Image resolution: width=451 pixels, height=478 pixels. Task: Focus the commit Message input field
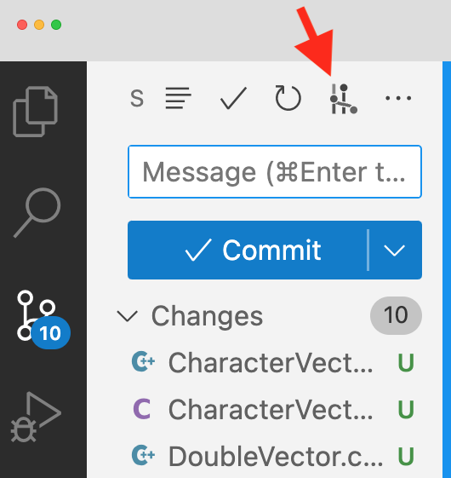[275, 172]
